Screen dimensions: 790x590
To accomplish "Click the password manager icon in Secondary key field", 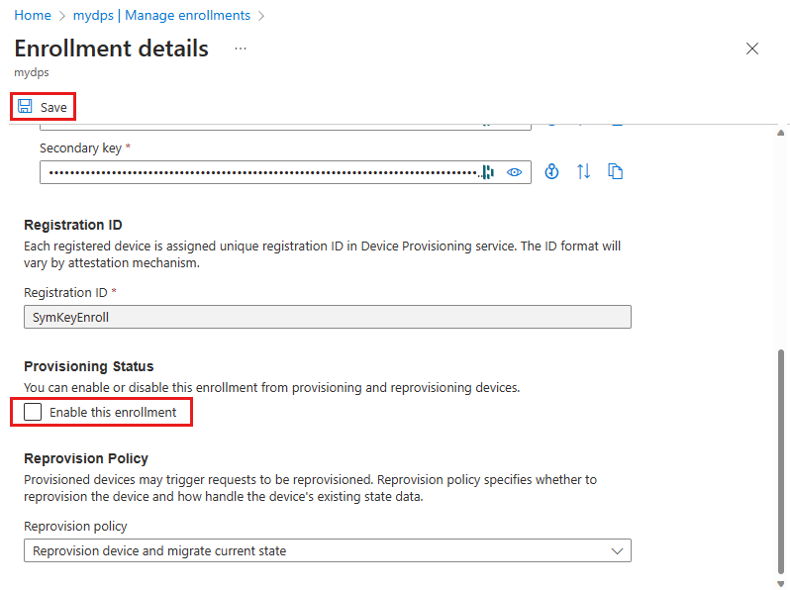I will click(488, 172).
